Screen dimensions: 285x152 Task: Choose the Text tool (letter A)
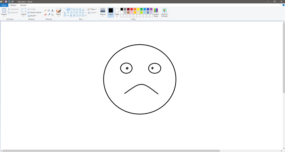(x=52, y=11)
